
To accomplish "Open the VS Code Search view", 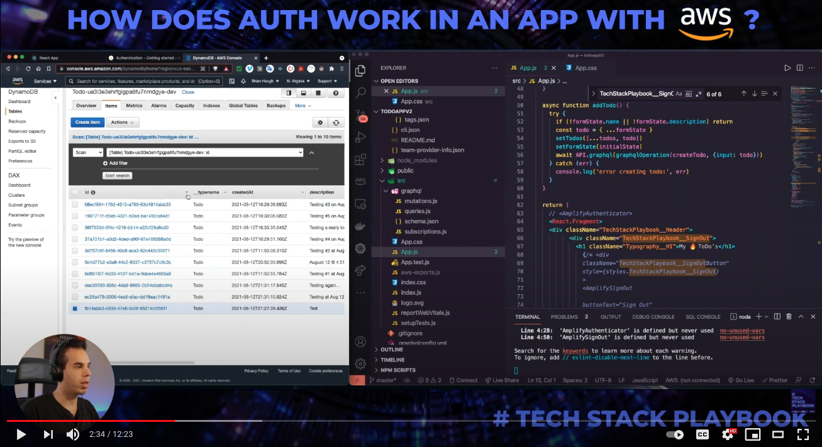I will (x=360, y=92).
